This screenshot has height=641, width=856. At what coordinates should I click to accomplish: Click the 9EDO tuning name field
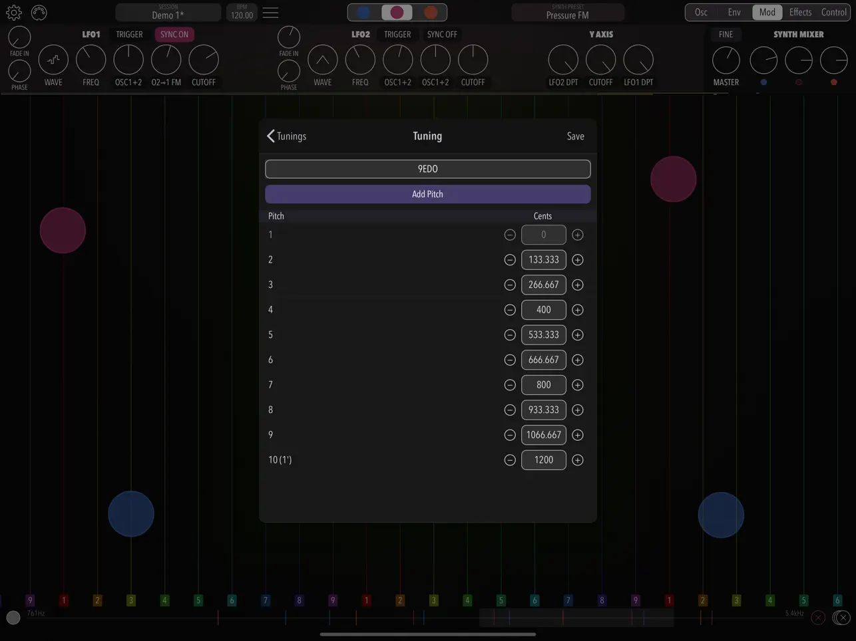427,168
